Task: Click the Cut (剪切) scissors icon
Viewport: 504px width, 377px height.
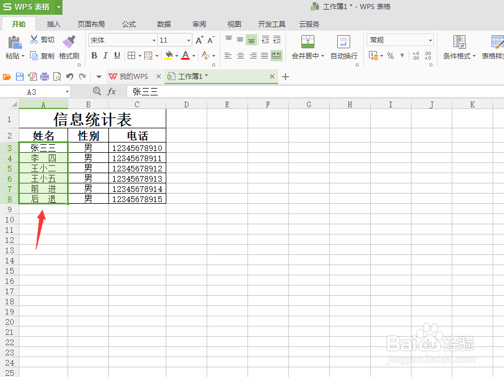Action: 33,39
